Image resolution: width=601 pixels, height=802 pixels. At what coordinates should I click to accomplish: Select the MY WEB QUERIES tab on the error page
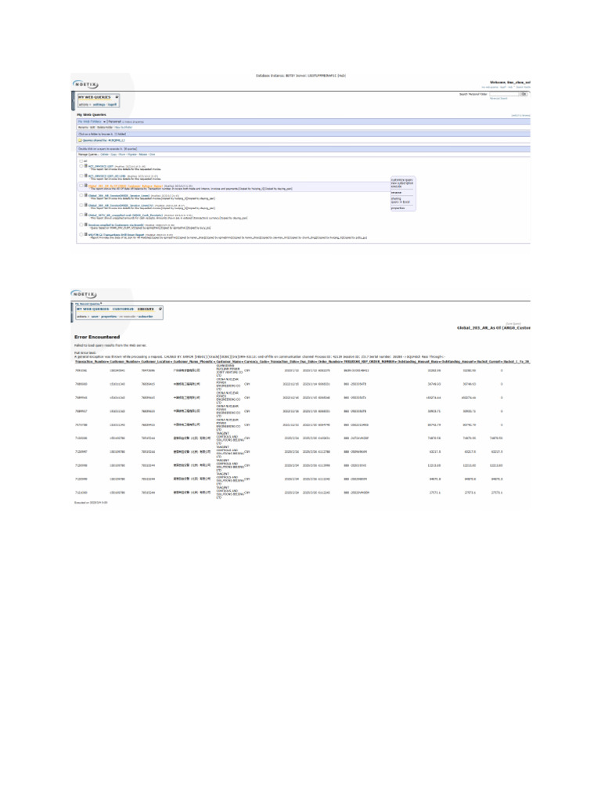pyautogui.click(x=92, y=309)
